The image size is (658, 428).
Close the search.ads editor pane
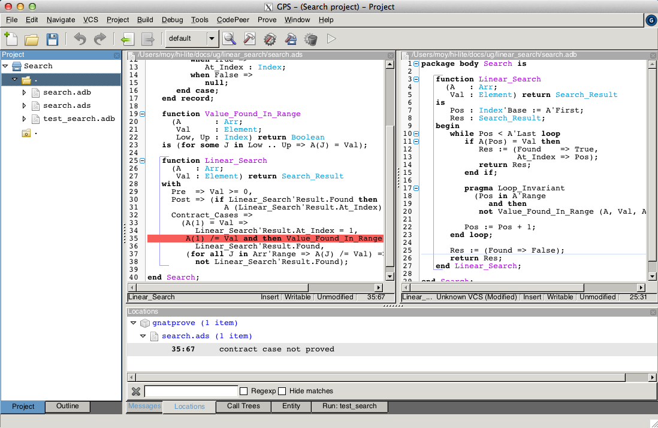pos(391,55)
